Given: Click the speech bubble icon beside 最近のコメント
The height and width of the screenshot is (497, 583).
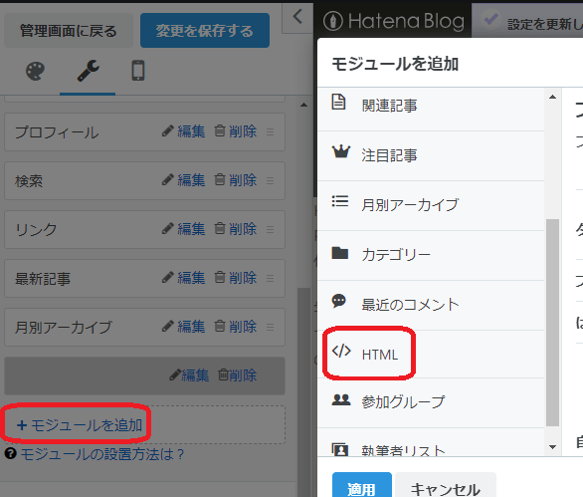Looking at the screenshot, I should click(339, 301).
